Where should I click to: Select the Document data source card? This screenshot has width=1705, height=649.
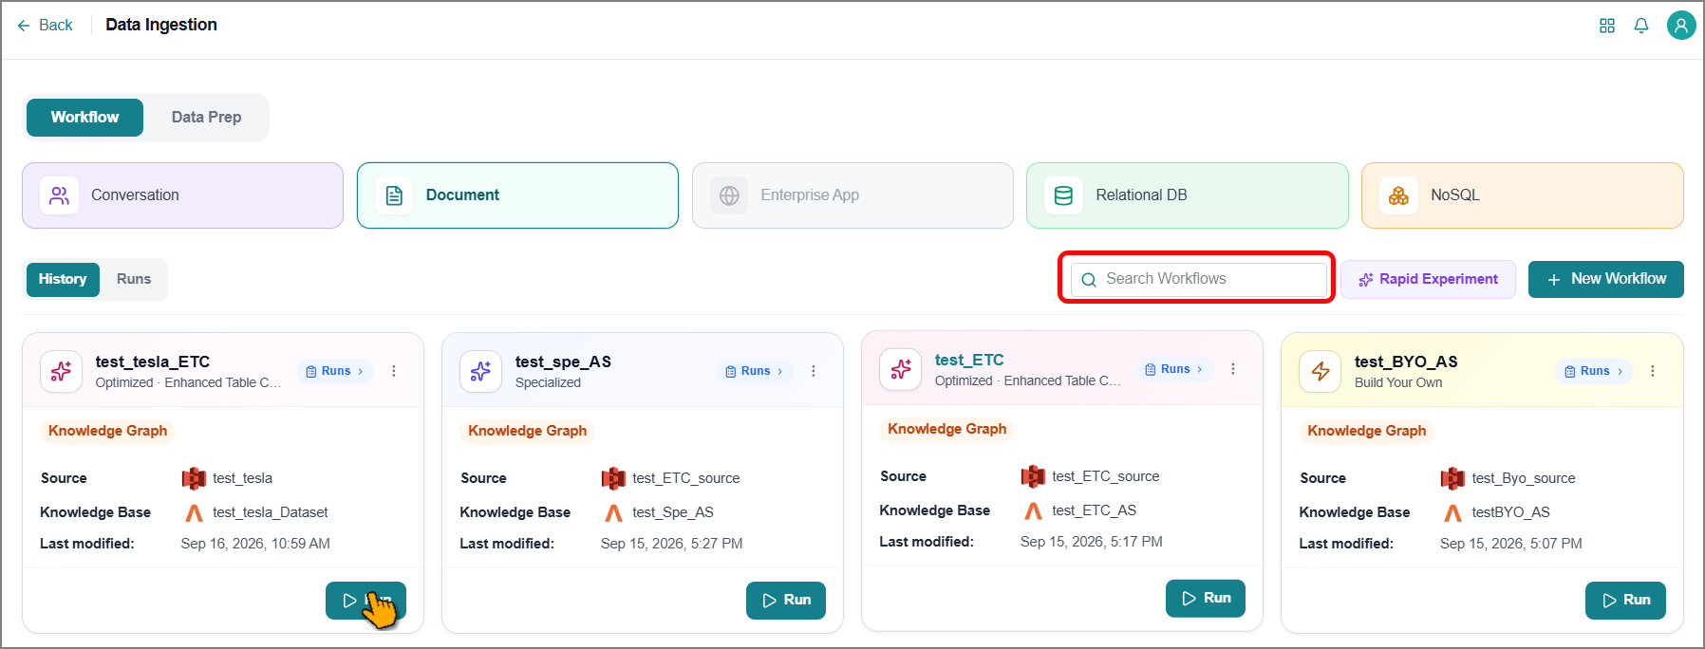pyautogui.click(x=517, y=195)
